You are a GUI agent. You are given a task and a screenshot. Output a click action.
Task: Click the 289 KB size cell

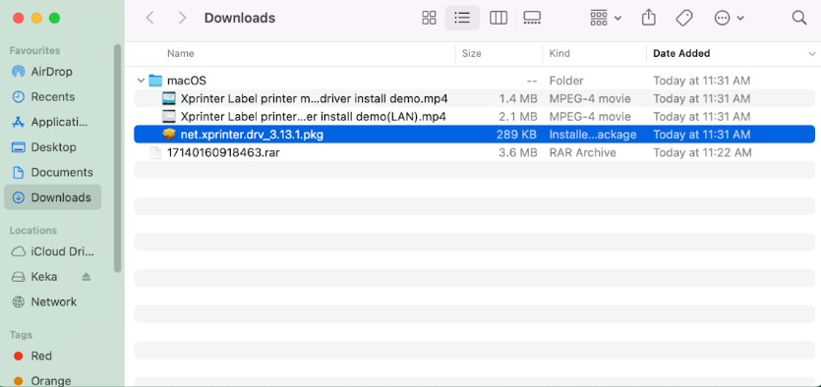517,135
